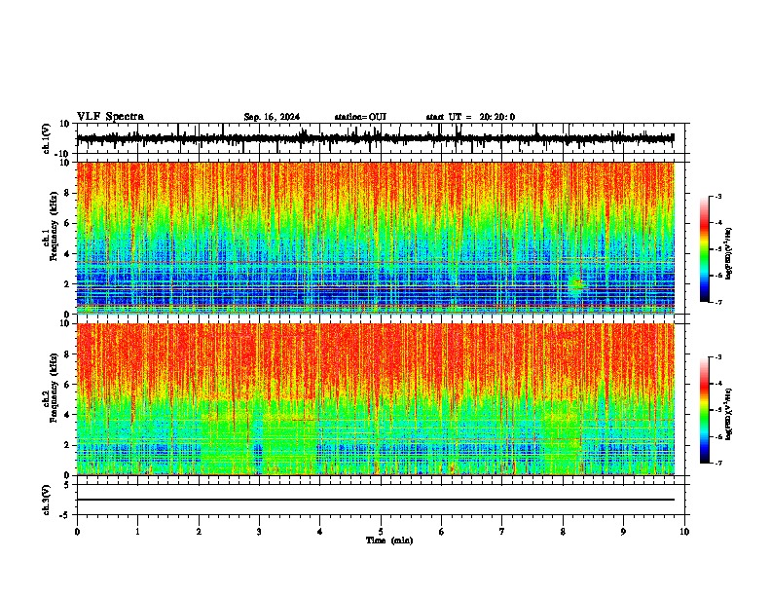The image size is (771, 596).
Task: Click the 'start UT = 20:20:0' text
Action: 470,117
